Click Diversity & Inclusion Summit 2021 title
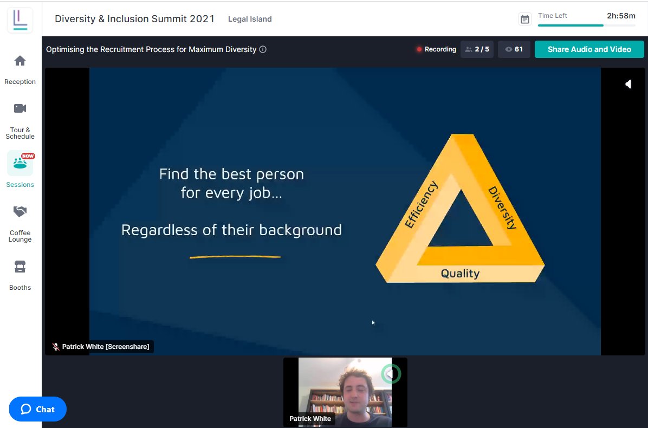This screenshot has width=648, height=428. pyautogui.click(x=135, y=19)
